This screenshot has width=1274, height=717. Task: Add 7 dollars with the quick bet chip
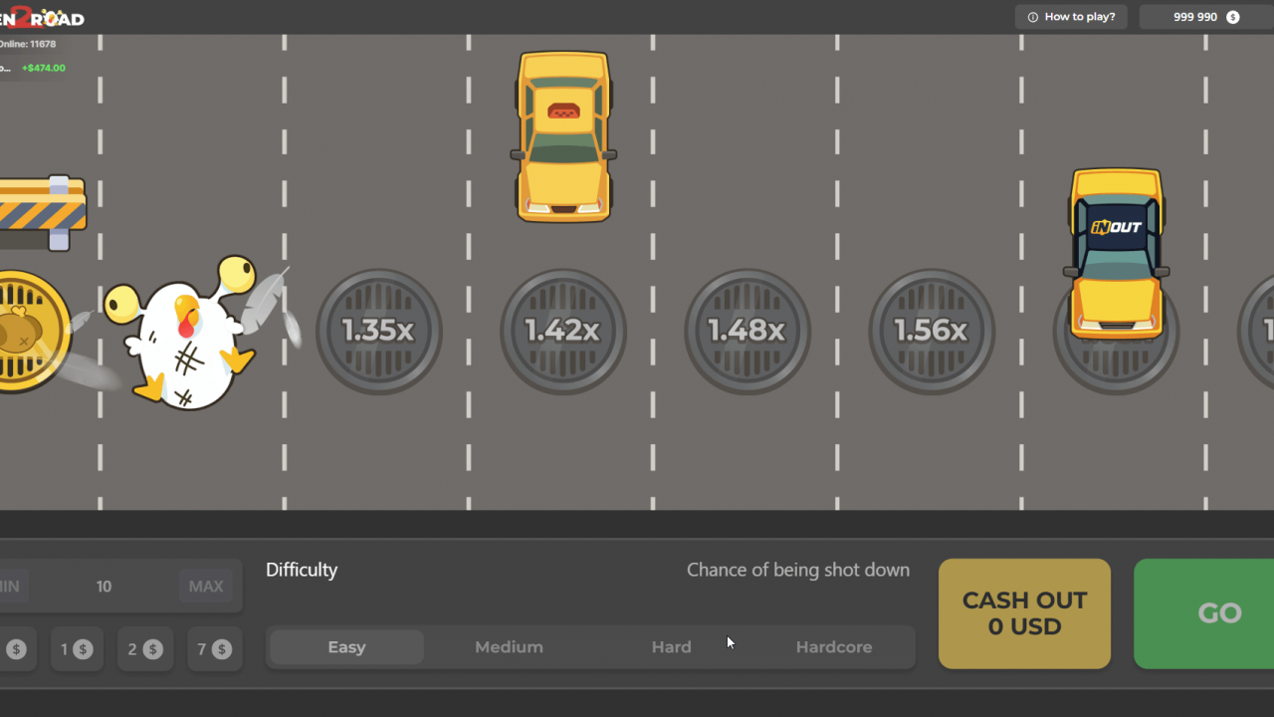pyautogui.click(x=215, y=648)
